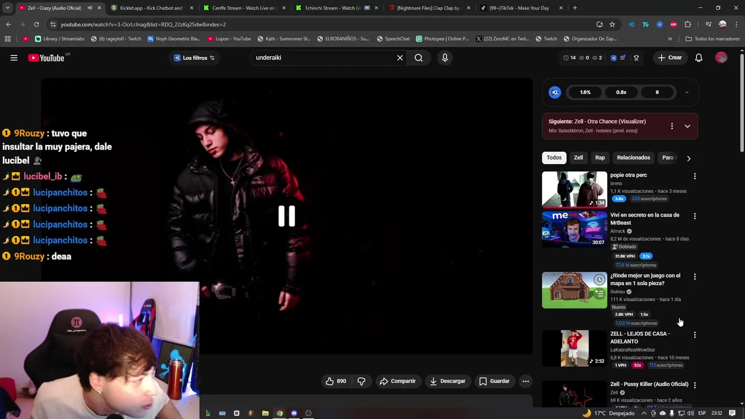
Task: Open Discord from the taskbar
Action: (x=294, y=413)
